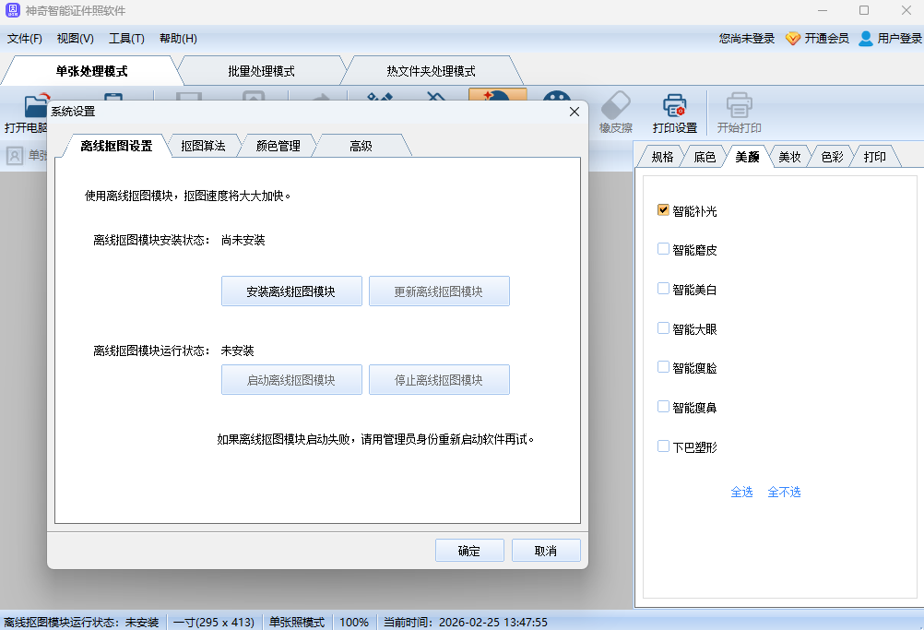Click the 全选 select-all link
The width and height of the screenshot is (924, 630).
point(741,493)
